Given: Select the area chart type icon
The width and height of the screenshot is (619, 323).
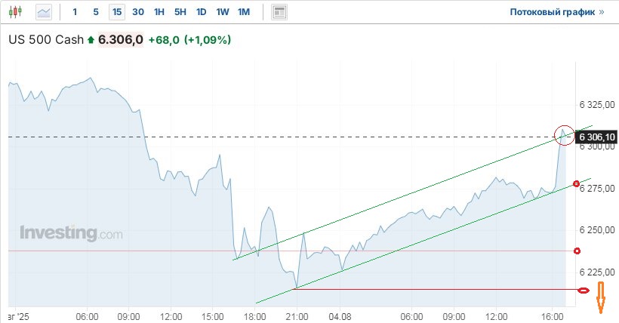Looking at the screenshot, I should coord(44,12).
